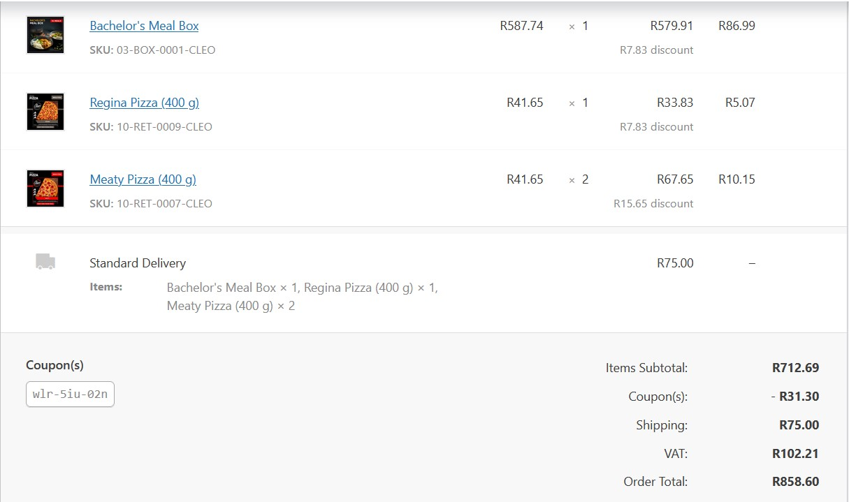Click the R587.74 Meal Box cost
Viewport: 849px width, 502px height.
click(x=521, y=26)
